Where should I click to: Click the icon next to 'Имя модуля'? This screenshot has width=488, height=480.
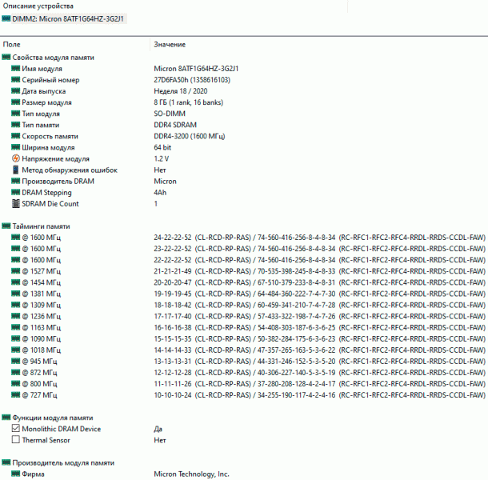point(15,68)
